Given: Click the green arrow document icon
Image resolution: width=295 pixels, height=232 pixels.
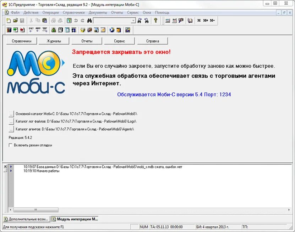Looking at the screenshot, I should point(16,30).
